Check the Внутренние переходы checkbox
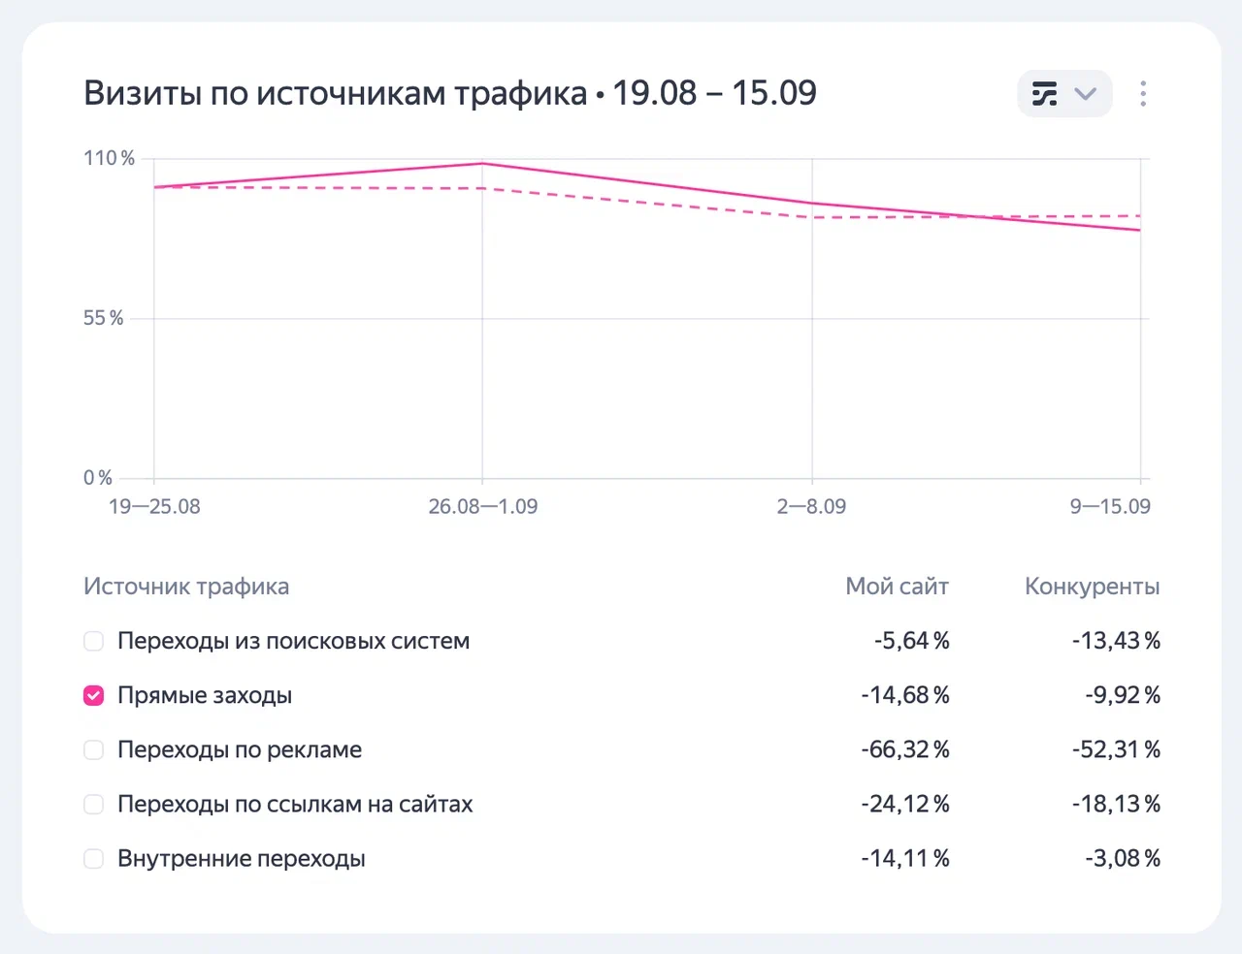 pyautogui.click(x=94, y=858)
